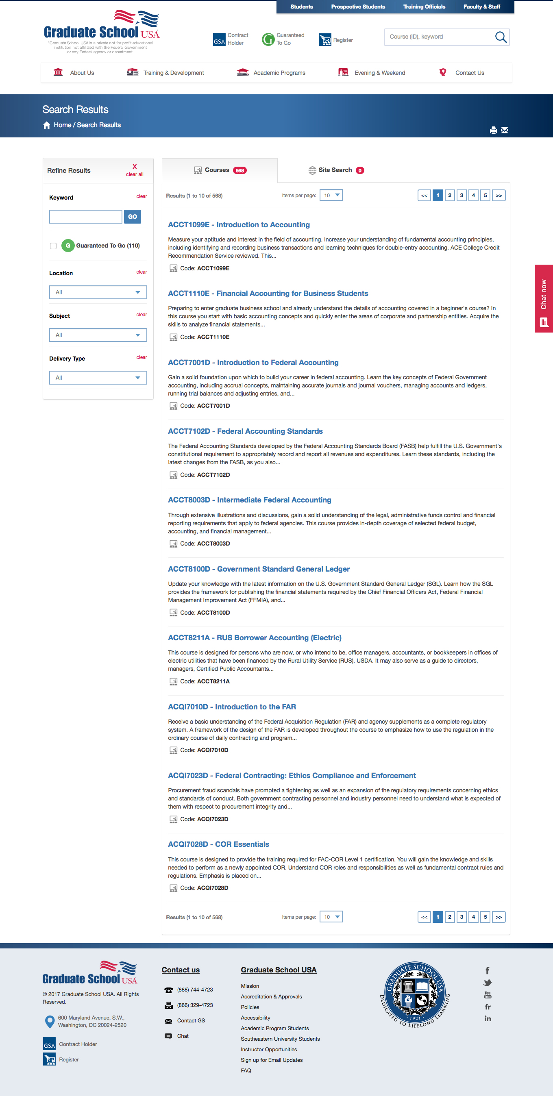Image resolution: width=553 pixels, height=1096 pixels.
Task: Open the Twitter icon in footer
Action: click(488, 983)
